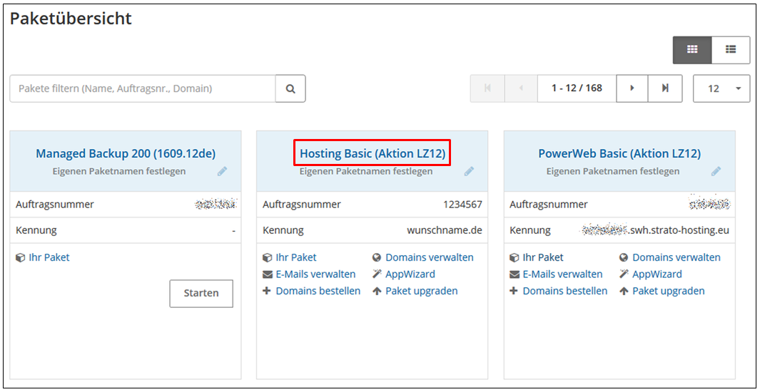The height and width of the screenshot is (392, 760).
Task: Open the items-per-page dropdown showing 12
Action: 721,88
